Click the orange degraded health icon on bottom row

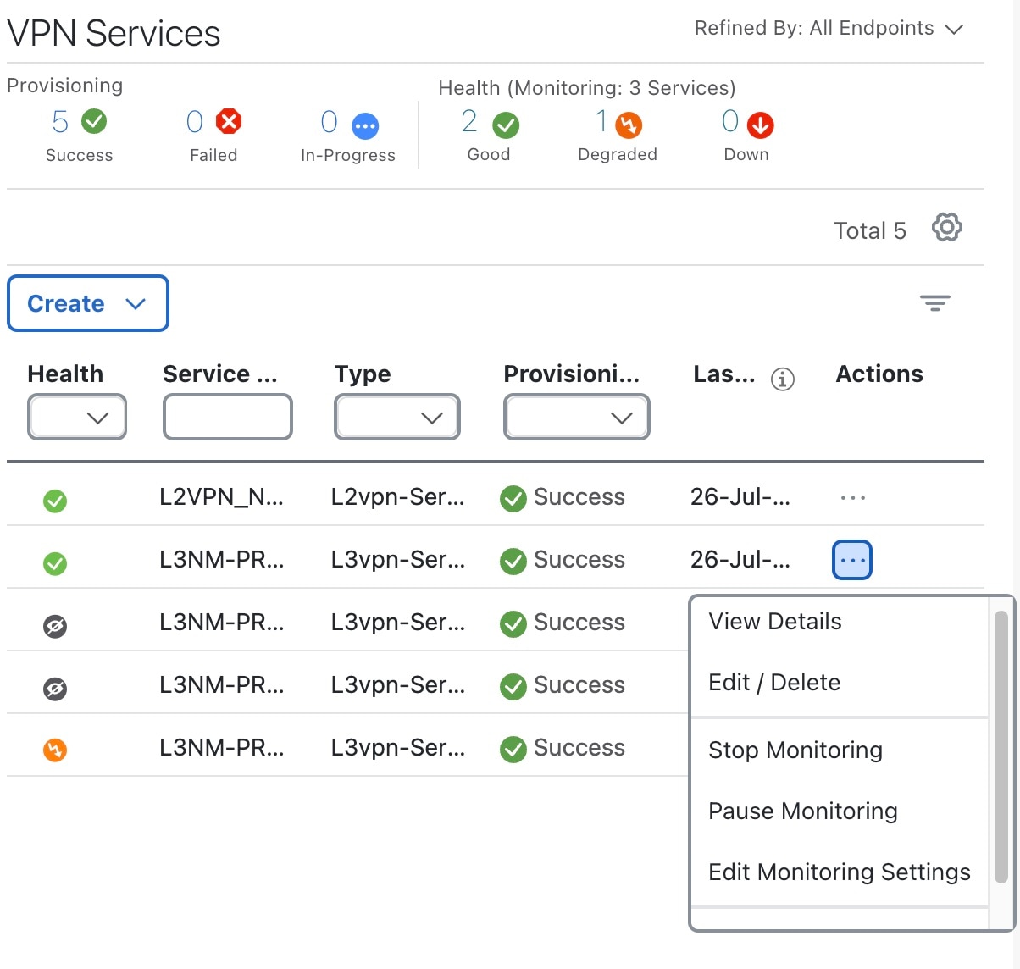point(55,750)
